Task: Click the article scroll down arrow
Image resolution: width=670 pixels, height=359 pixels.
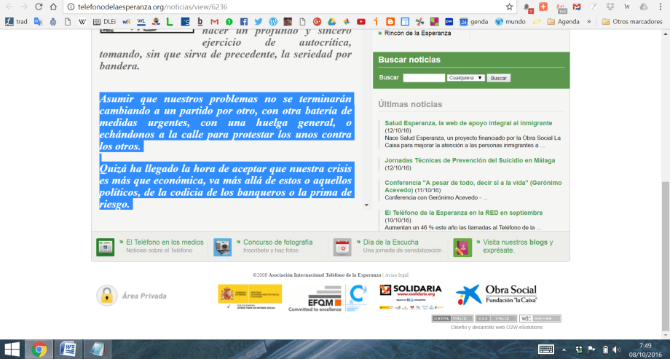Action: click(366, 205)
